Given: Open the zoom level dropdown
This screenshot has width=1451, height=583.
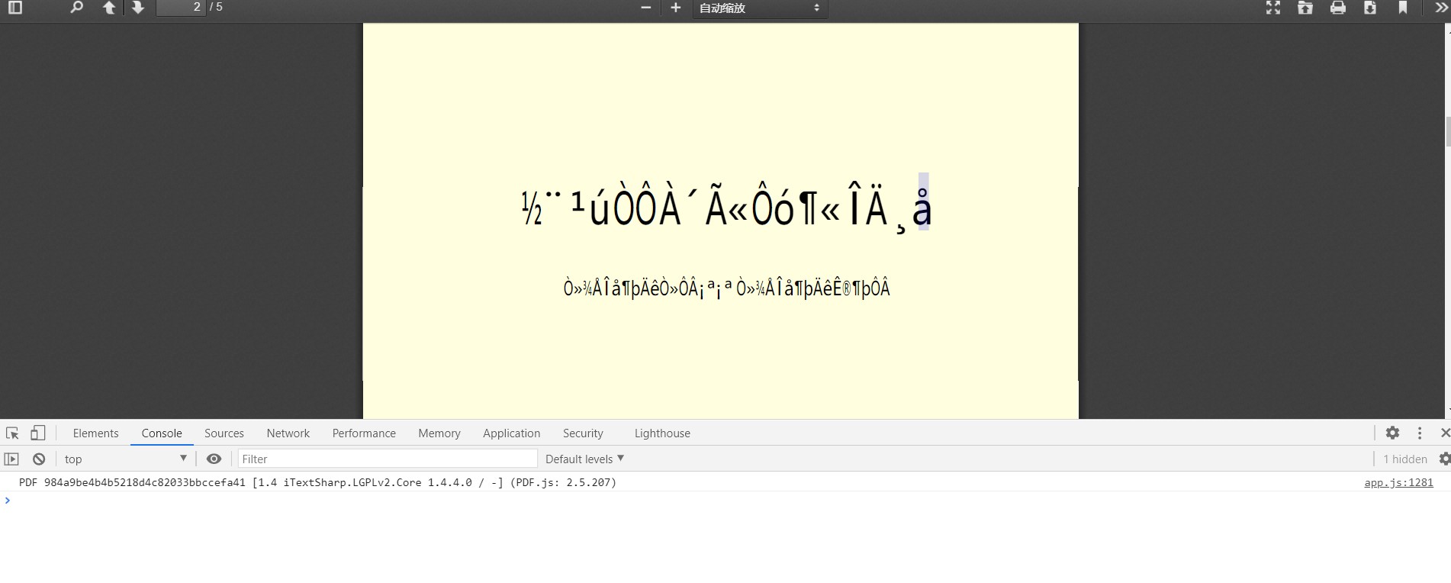Looking at the screenshot, I should tap(760, 8).
